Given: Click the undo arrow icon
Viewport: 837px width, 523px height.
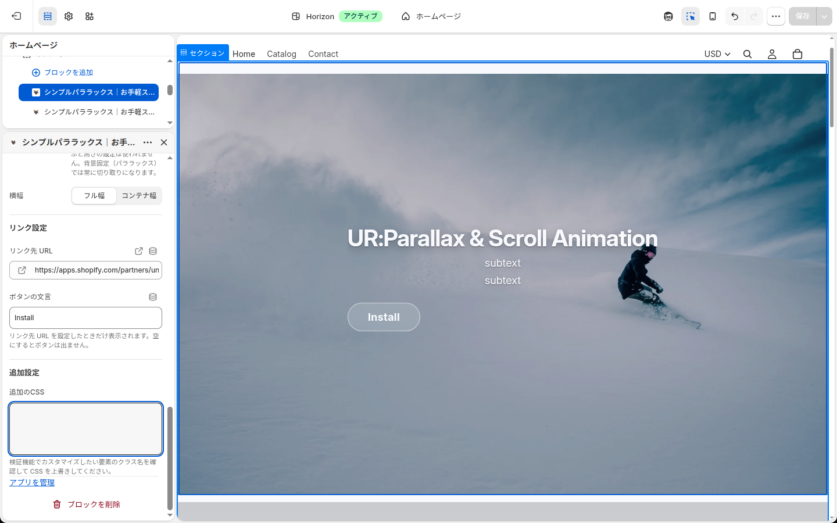Looking at the screenshot, I should coord(735,16).
